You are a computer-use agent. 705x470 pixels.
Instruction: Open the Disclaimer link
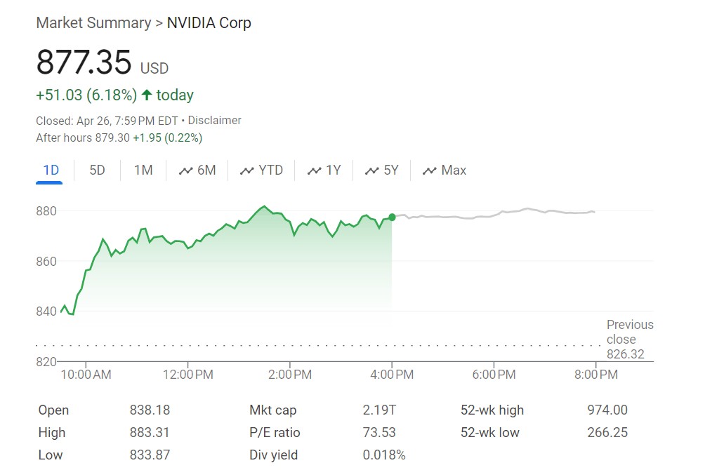pyautogui.click(x=214, y=121)
